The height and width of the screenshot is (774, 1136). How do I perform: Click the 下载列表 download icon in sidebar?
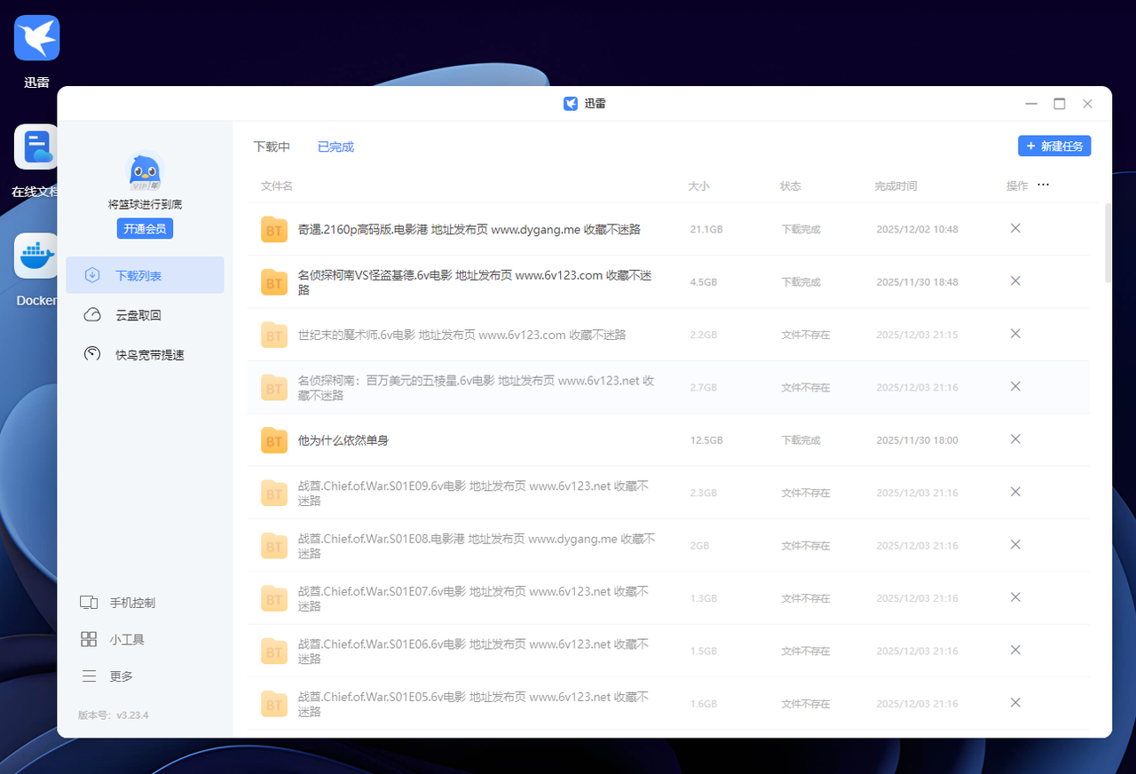coord(92,275)
